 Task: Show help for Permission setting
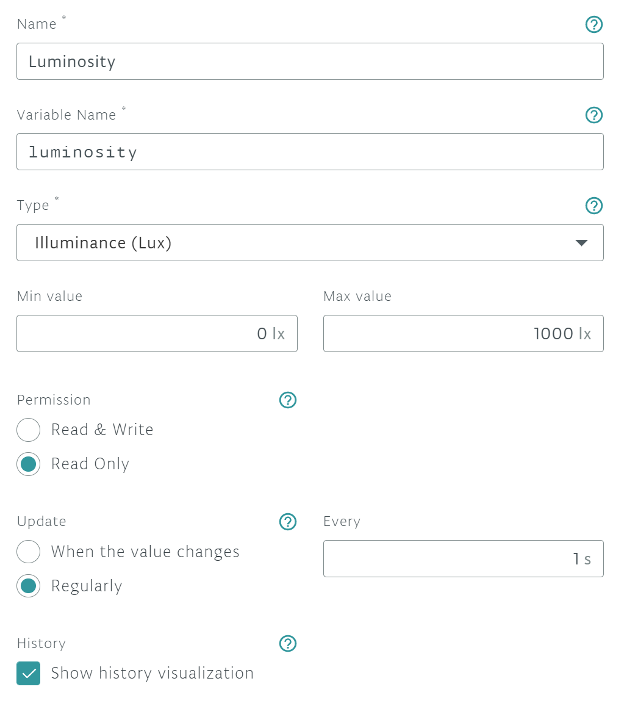pyautogui.click(x=287, y=400)
